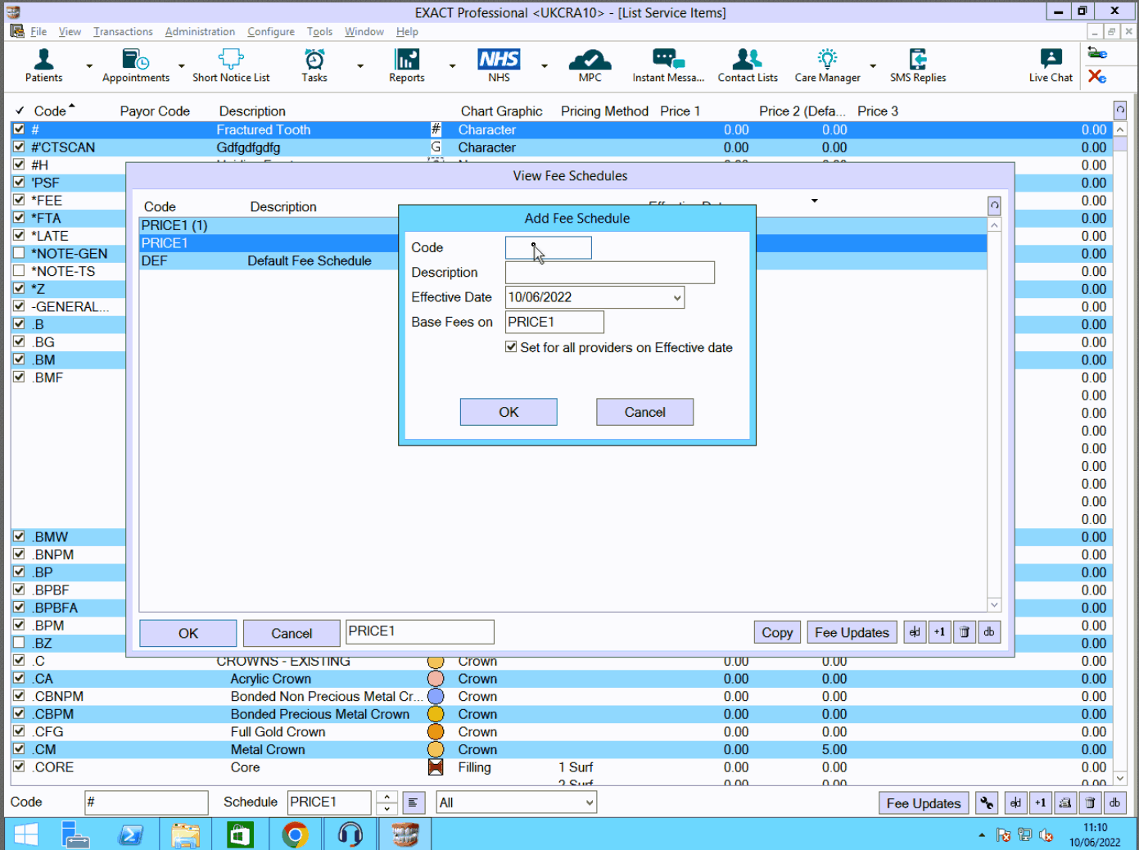The width and height of the screenshot is (1139, 850).
Task: Untick the checkbox beside .BM
Action: tap(18, 359)
